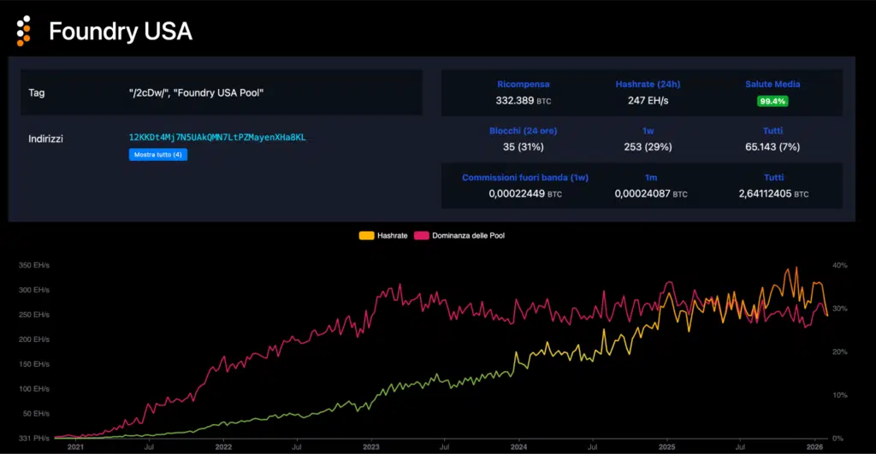
Task: Click the 1w header above 253 (29%)
Action: click(x=648, y=131)
